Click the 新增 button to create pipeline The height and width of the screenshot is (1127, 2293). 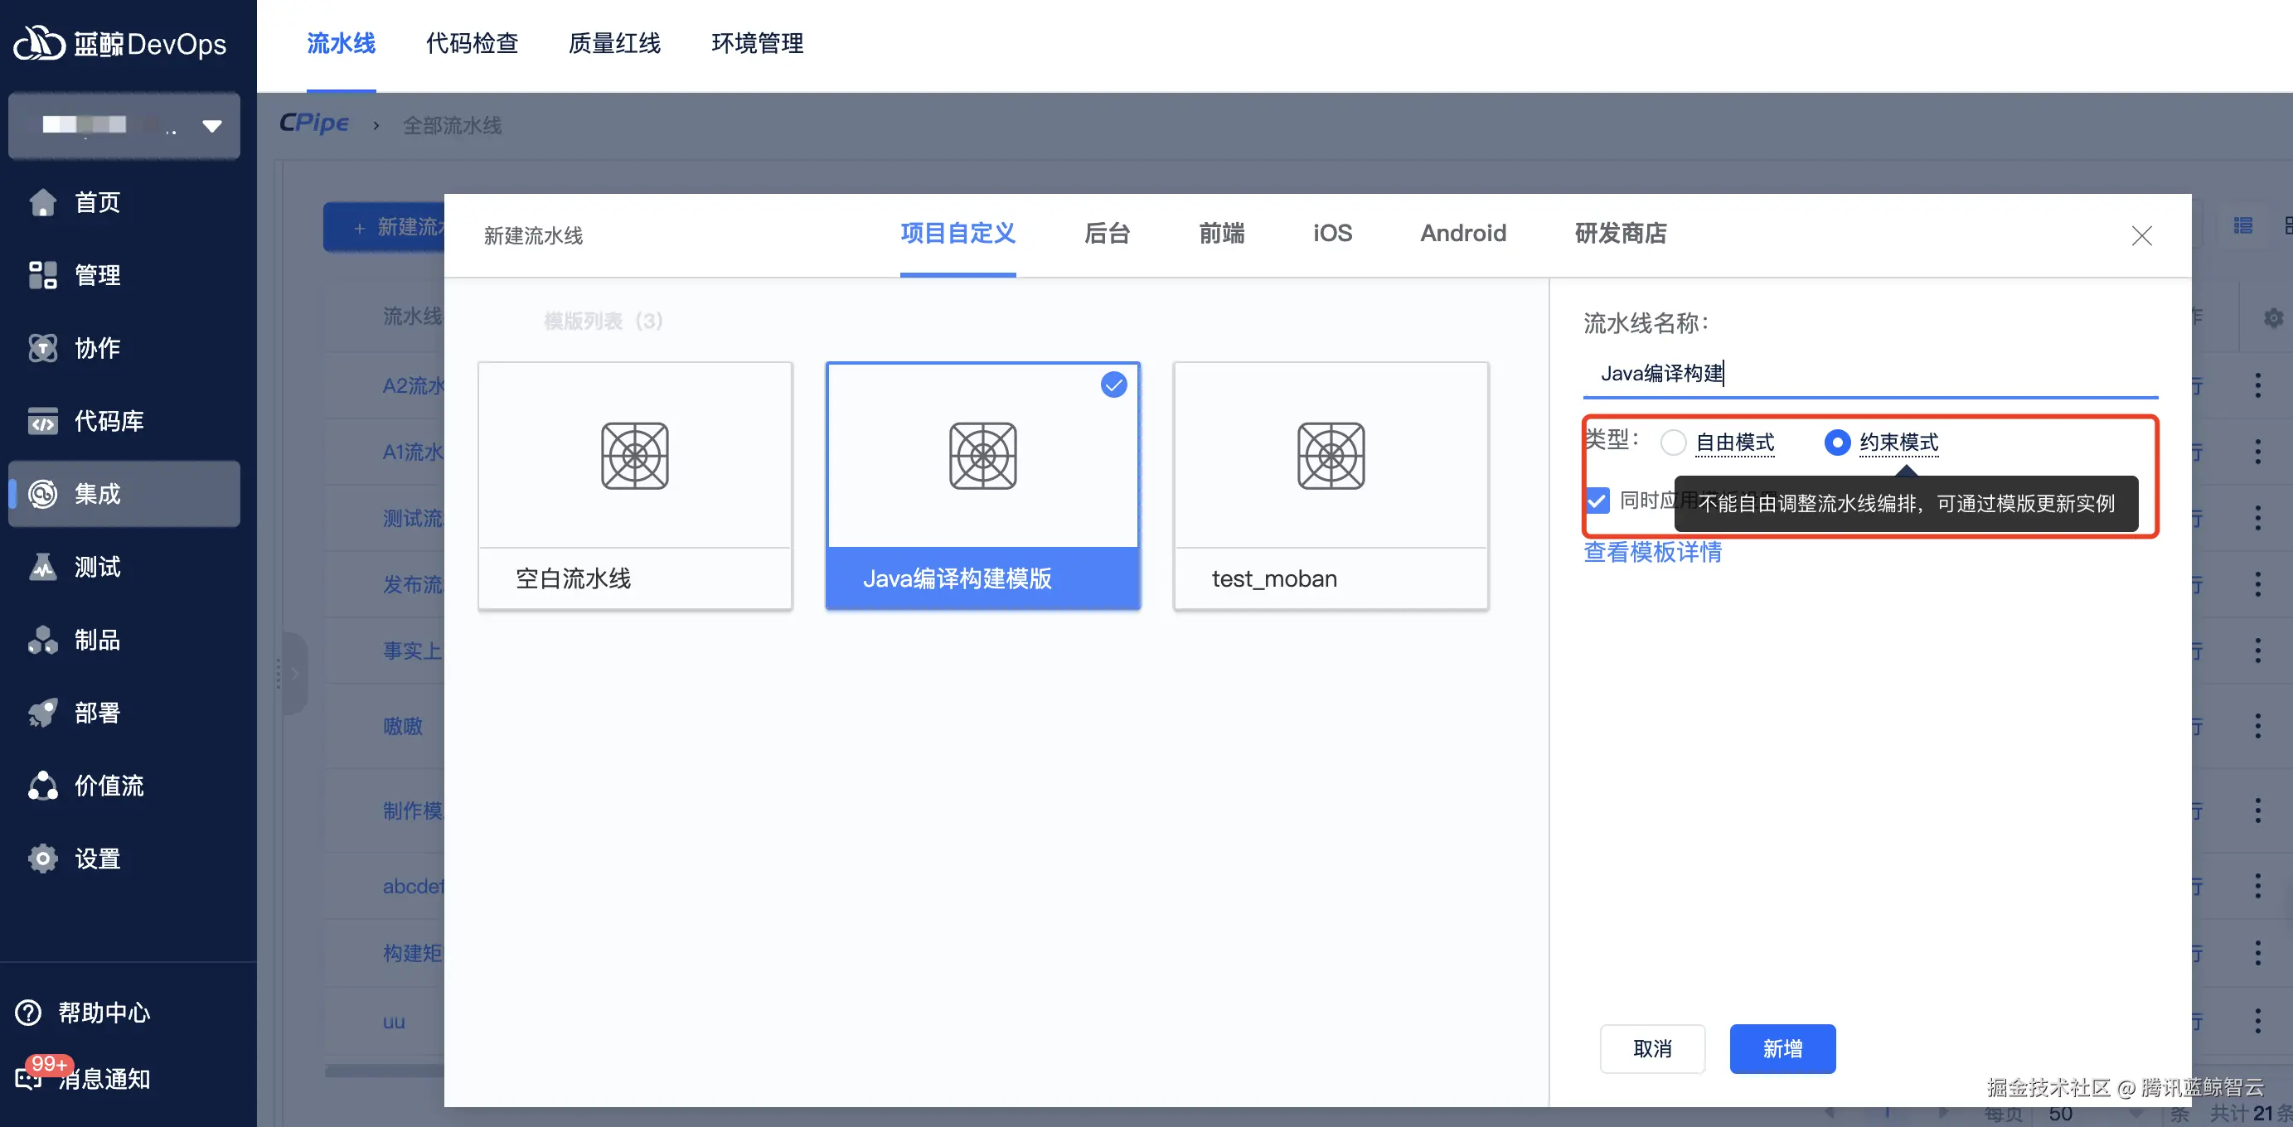tap(1782, 1049)
